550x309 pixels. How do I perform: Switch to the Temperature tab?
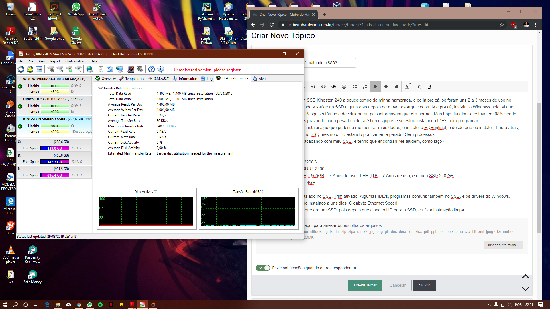(132, 78)
